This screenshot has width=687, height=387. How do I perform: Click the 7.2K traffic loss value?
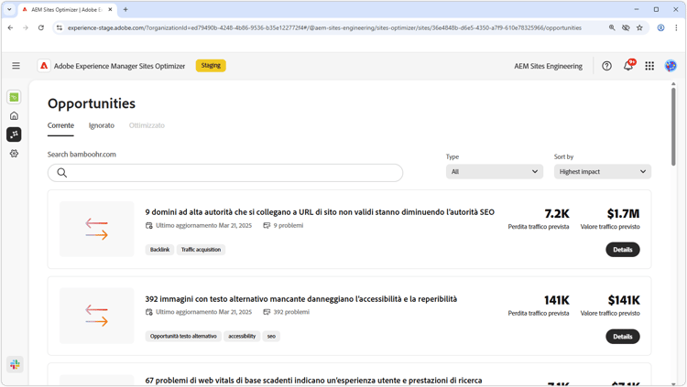coord(557,214)
